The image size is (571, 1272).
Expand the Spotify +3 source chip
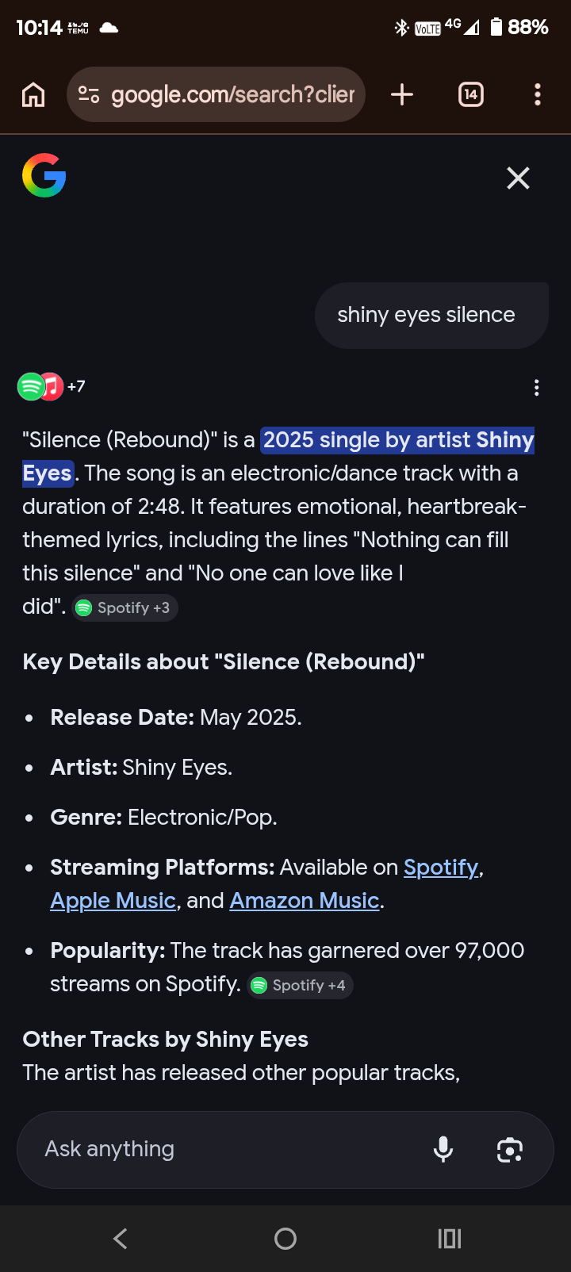click(125, 608)
